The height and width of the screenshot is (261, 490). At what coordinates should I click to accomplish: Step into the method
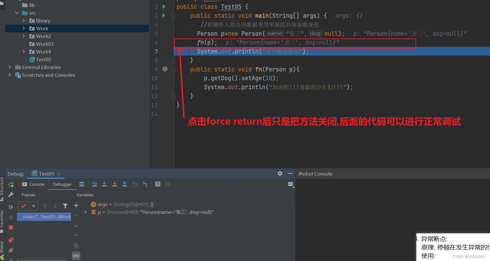tap(104, 184)
